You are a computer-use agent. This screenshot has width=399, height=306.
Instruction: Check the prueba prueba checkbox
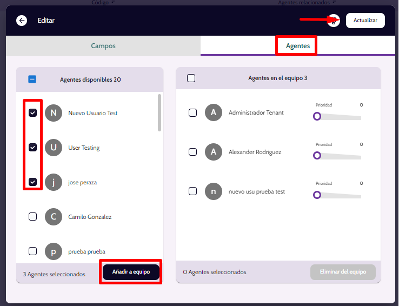tap(33, 251)
